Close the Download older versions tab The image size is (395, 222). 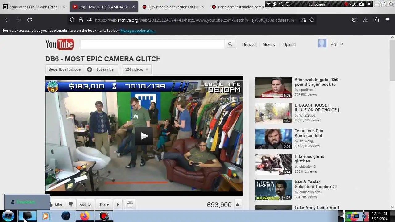[x=203, y=7]
